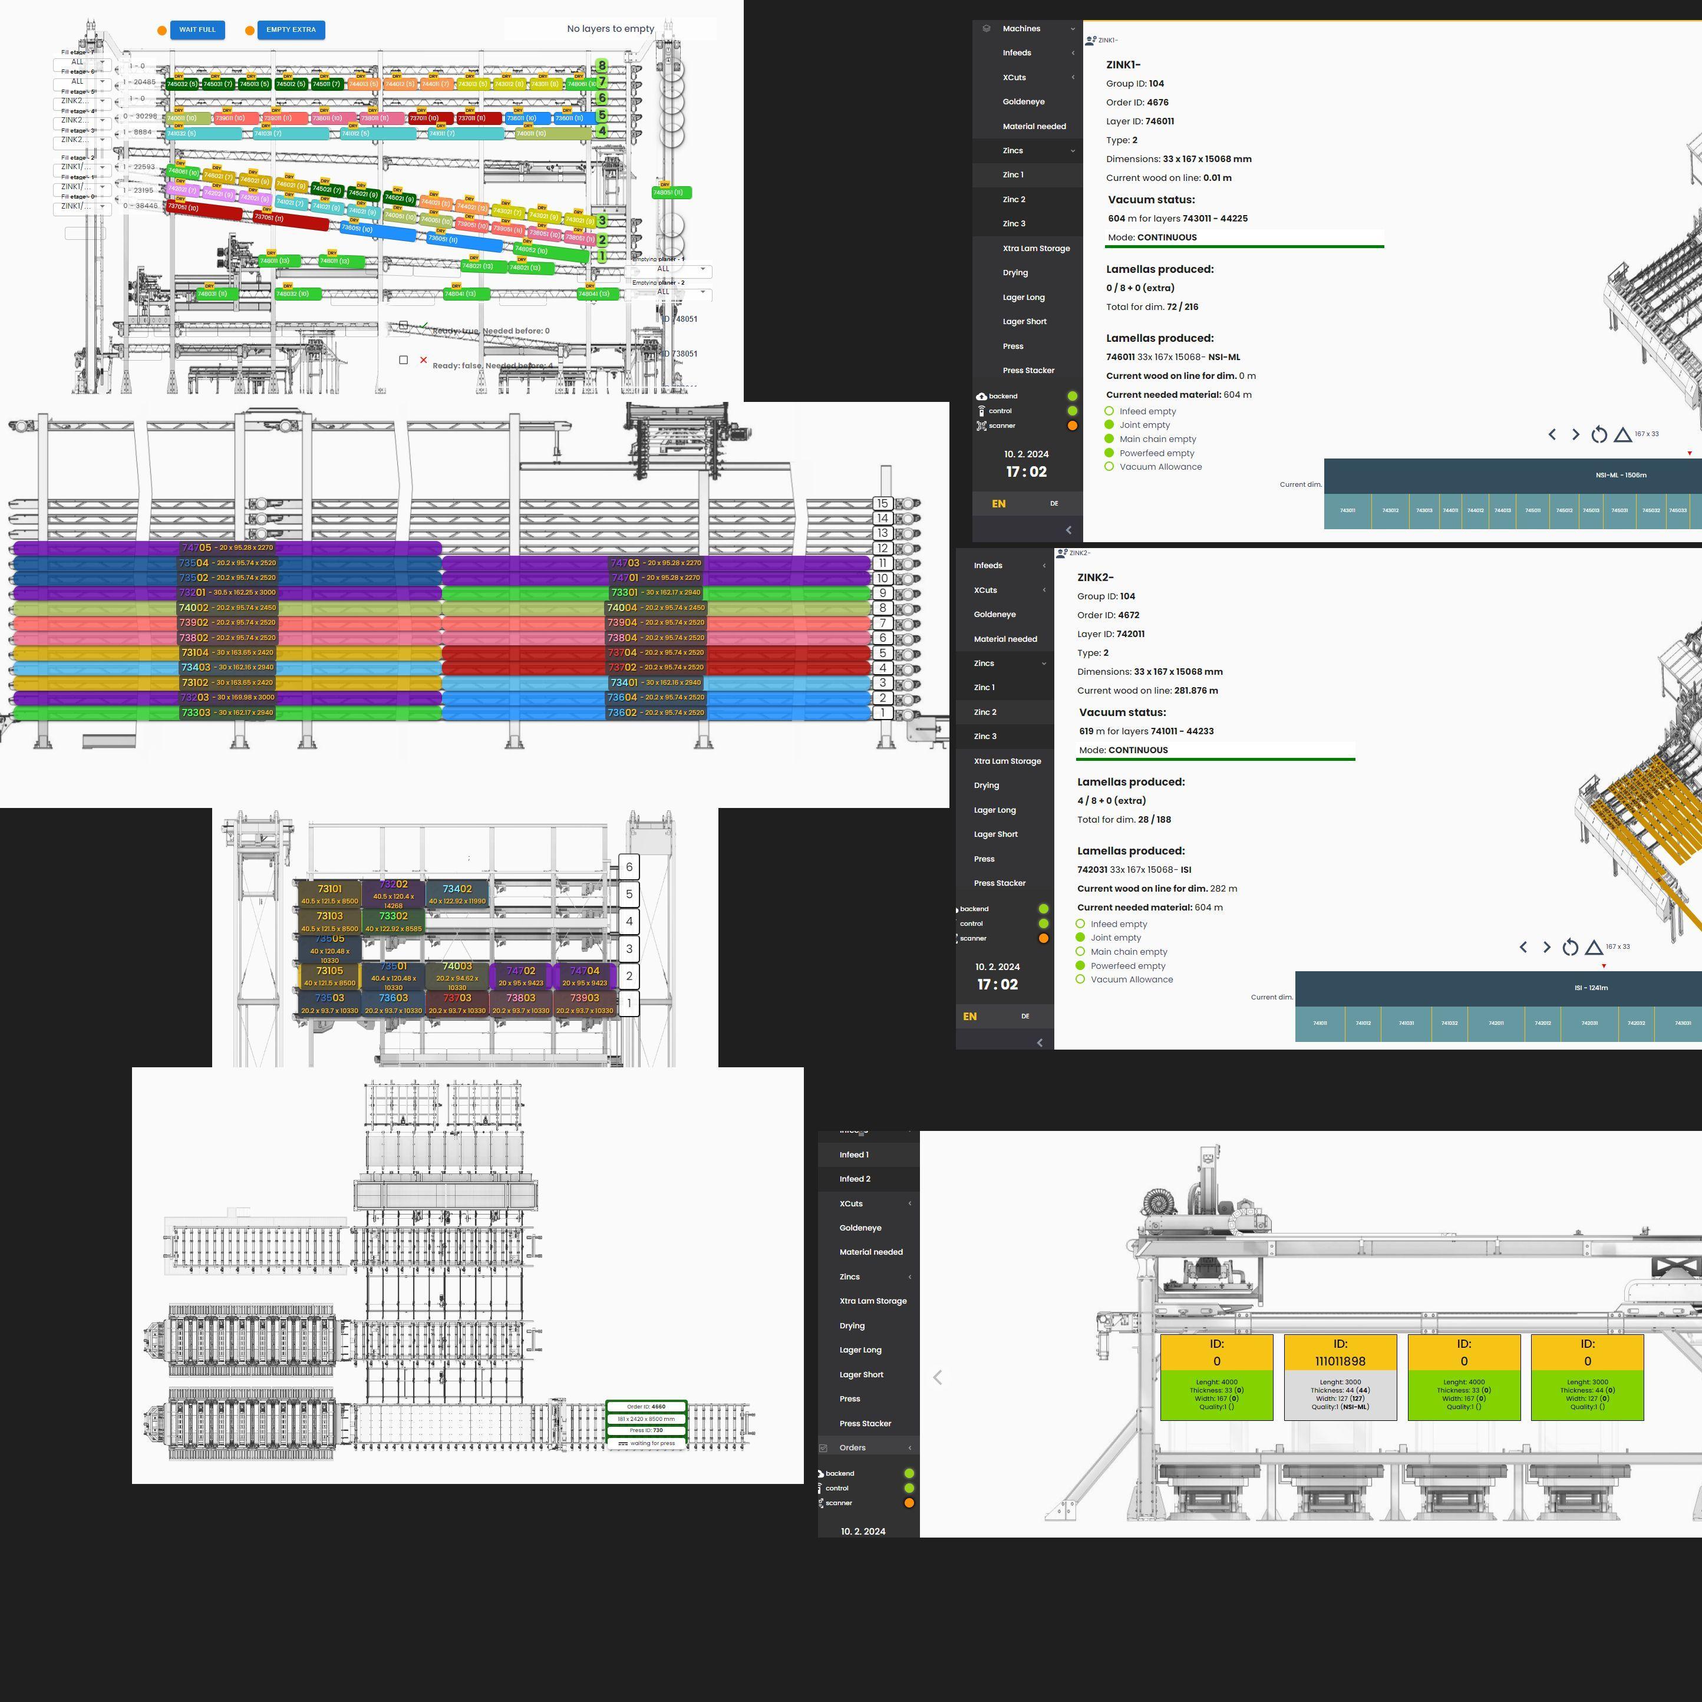Click the triangle icon beside 167 x 33 in ZINK1
The height and width of the screenshot is (1702, 1702).
point(1622,434)
